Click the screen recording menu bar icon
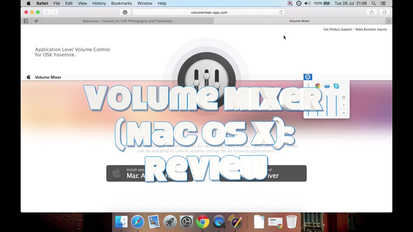Screen dimensions: 413x232 pyautogui.click(x=290, y=3)
